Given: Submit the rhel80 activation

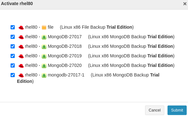Looking at the screenshot, I should (x=177, y=110).
